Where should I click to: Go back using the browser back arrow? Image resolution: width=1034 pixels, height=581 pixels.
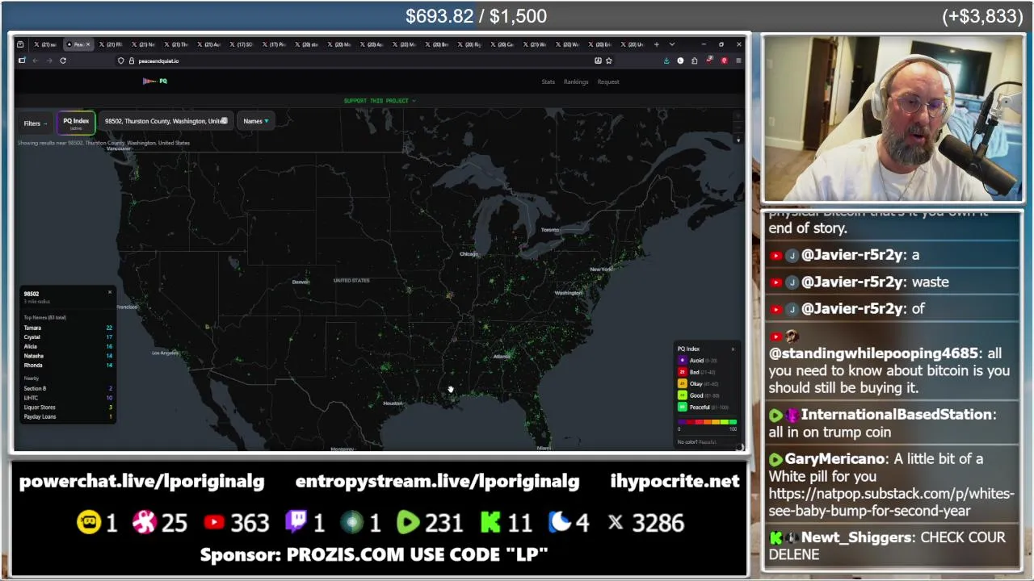(36, 61)
